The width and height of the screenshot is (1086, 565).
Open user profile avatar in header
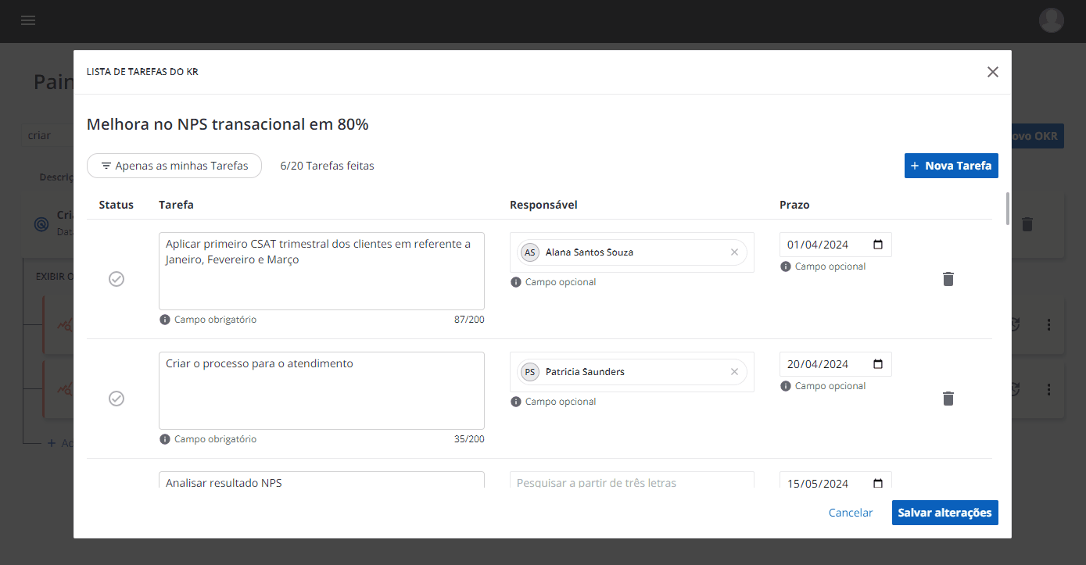coord(1051,20)
